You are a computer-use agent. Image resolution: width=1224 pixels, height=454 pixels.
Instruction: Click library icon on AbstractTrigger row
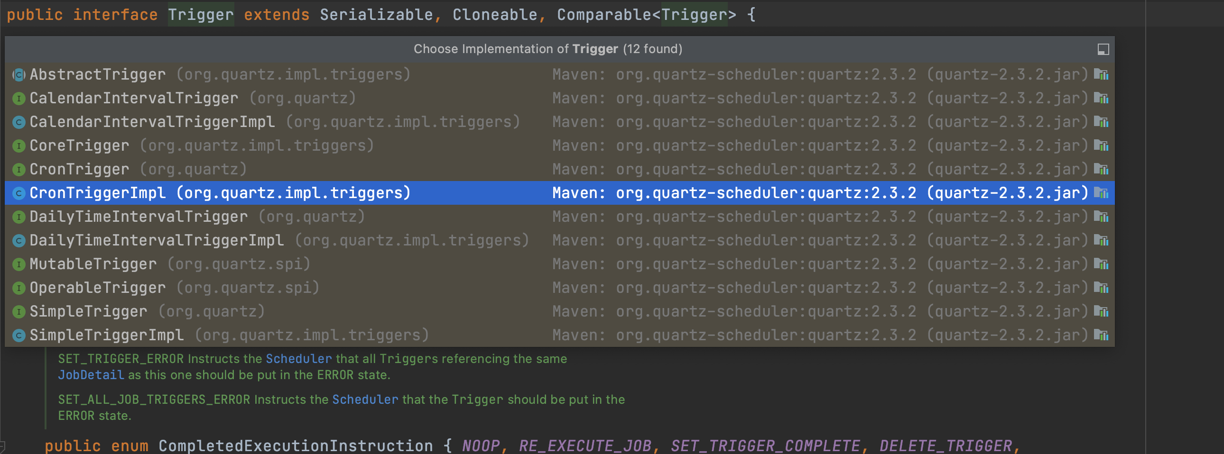coord(1101,74)
